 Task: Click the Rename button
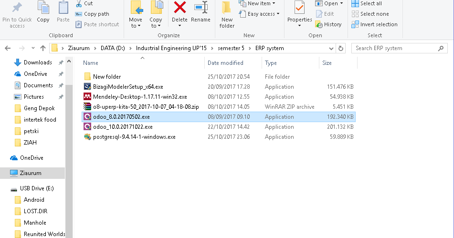(201, 12)
